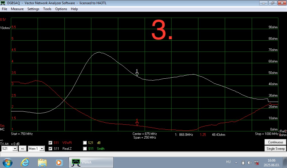The image size is (287, 168).
Task: Click the white marker 1 on the Real Z trace
Action: [137, 74]
